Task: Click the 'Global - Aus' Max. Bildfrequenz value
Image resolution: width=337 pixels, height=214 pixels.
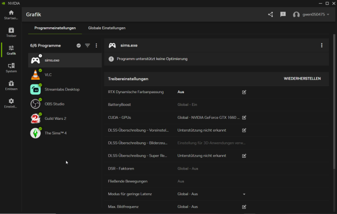Action: tap(187, 207)
